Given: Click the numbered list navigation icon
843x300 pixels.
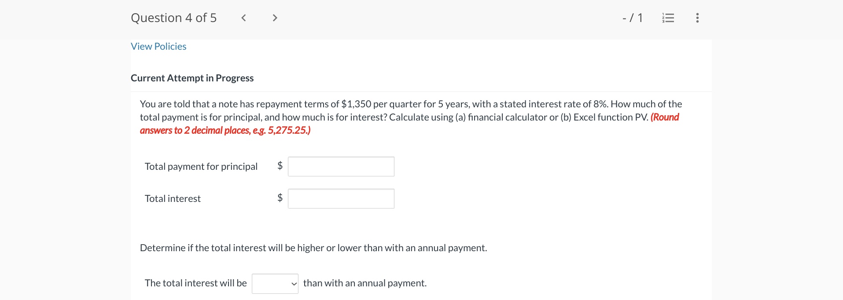Looking at the screenshot, I should point(667,18).
